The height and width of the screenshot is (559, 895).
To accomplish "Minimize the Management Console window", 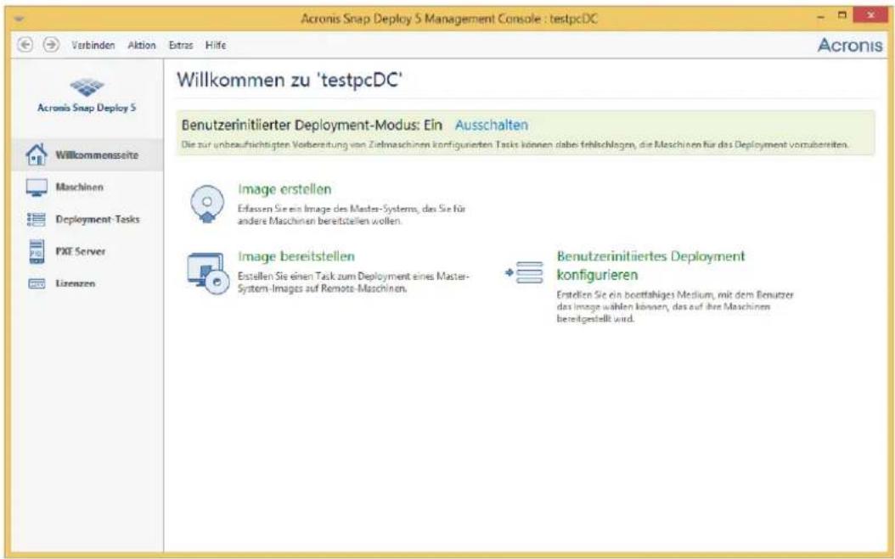I will click(x=821, y=18).
